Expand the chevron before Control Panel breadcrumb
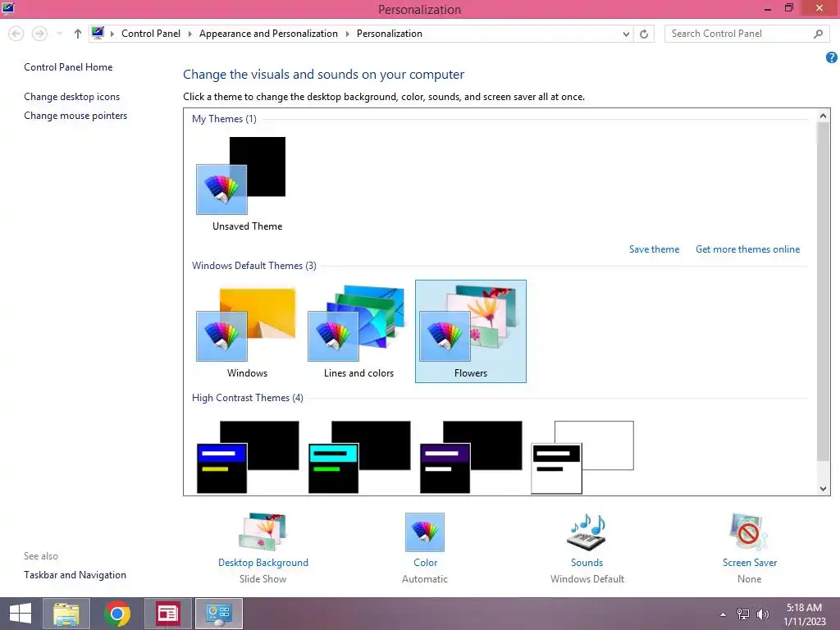 point(112,34)
